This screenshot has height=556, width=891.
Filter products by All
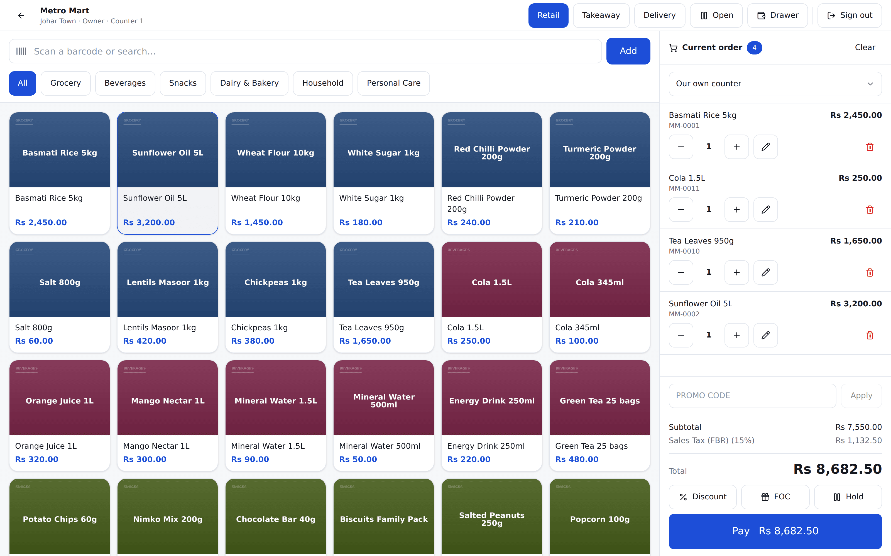point(23,83)
